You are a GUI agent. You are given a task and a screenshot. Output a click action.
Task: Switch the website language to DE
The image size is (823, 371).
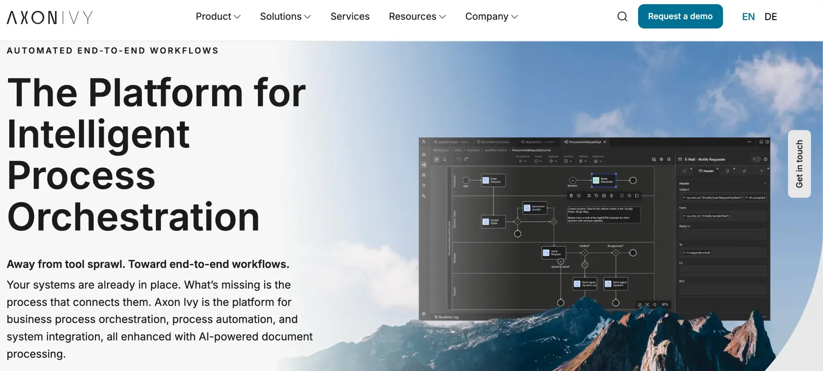coord(771,16)
